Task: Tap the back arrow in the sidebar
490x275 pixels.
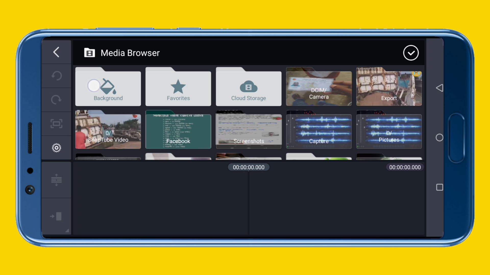Action: (x=56, y=52)
